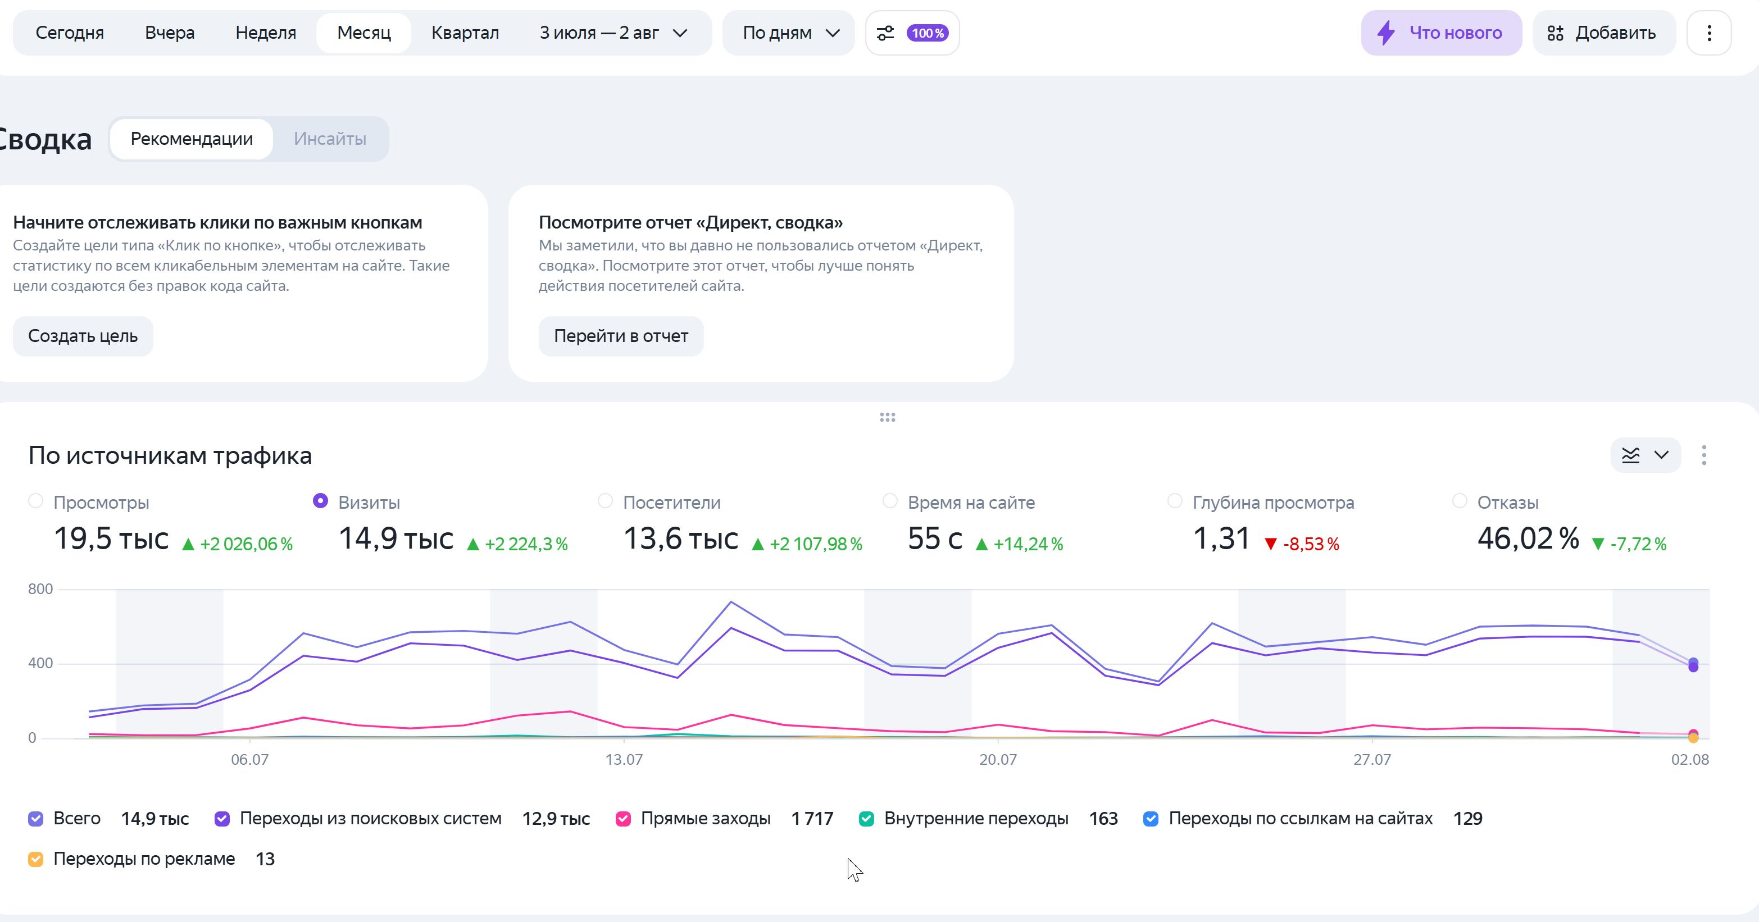The image size is (1759, 922).
Task: Click the lightning bolt 'Что нового' icon
Action: [1385, 33]
